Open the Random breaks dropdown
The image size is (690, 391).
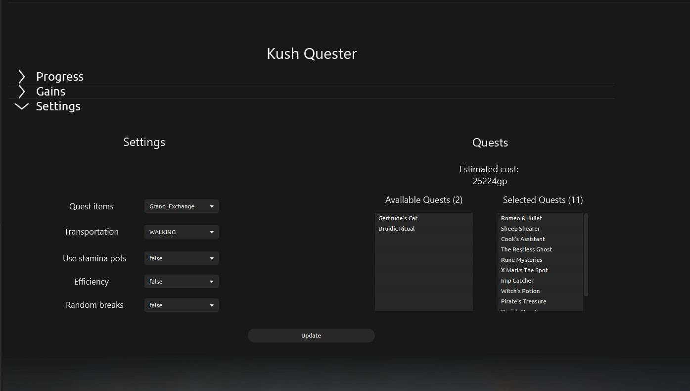coord(181,305)
